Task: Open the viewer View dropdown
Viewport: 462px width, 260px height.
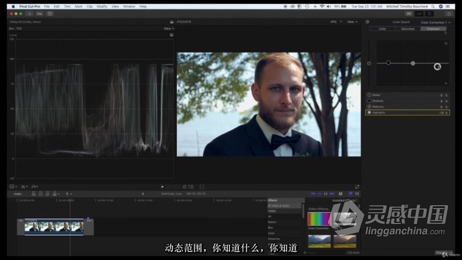Action: [x=352, y=22]
